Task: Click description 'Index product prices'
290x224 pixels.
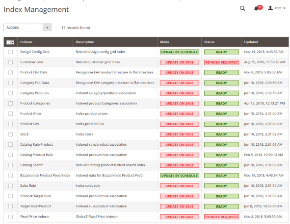Action: click(92, 113)
